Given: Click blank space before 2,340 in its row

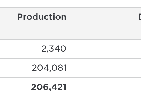Looking at the screenshot, I should click(20, 49).
